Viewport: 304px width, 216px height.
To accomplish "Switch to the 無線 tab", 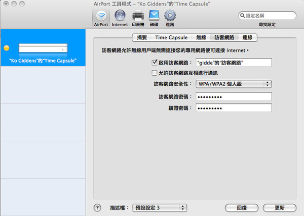I will [x=201, y=37].
